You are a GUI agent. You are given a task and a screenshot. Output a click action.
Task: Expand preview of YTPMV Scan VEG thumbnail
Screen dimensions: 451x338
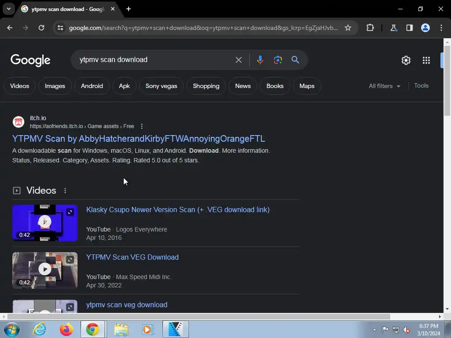(x=70, y=260)
